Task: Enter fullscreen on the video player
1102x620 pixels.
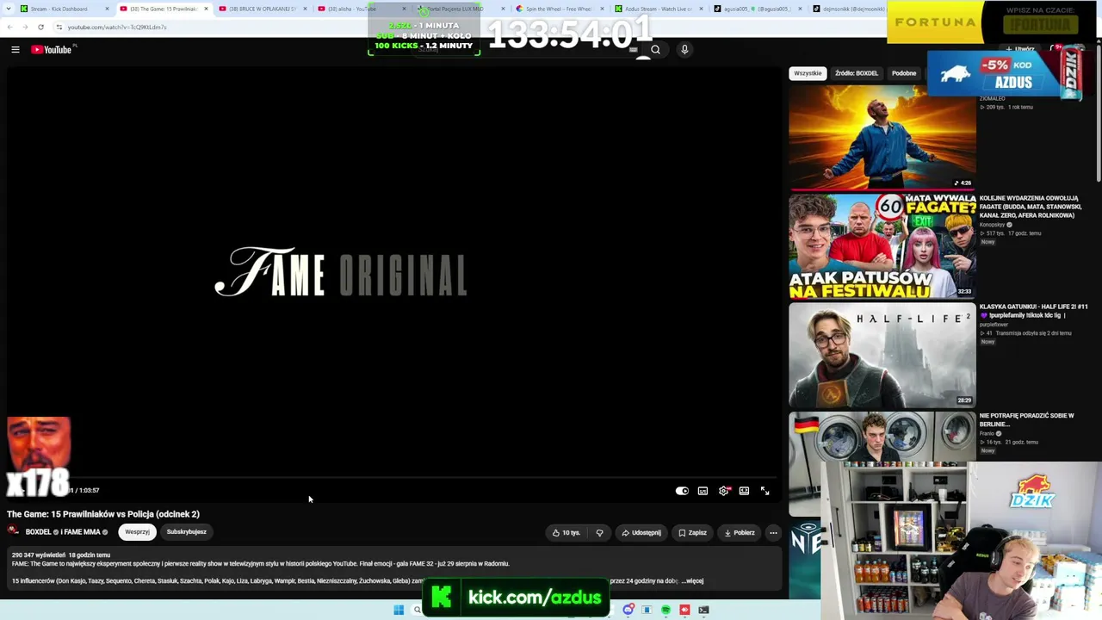Action: click(765, 491)
